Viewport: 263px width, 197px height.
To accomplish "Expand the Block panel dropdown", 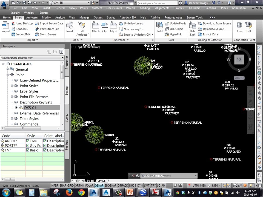I will tap(78, 40).
